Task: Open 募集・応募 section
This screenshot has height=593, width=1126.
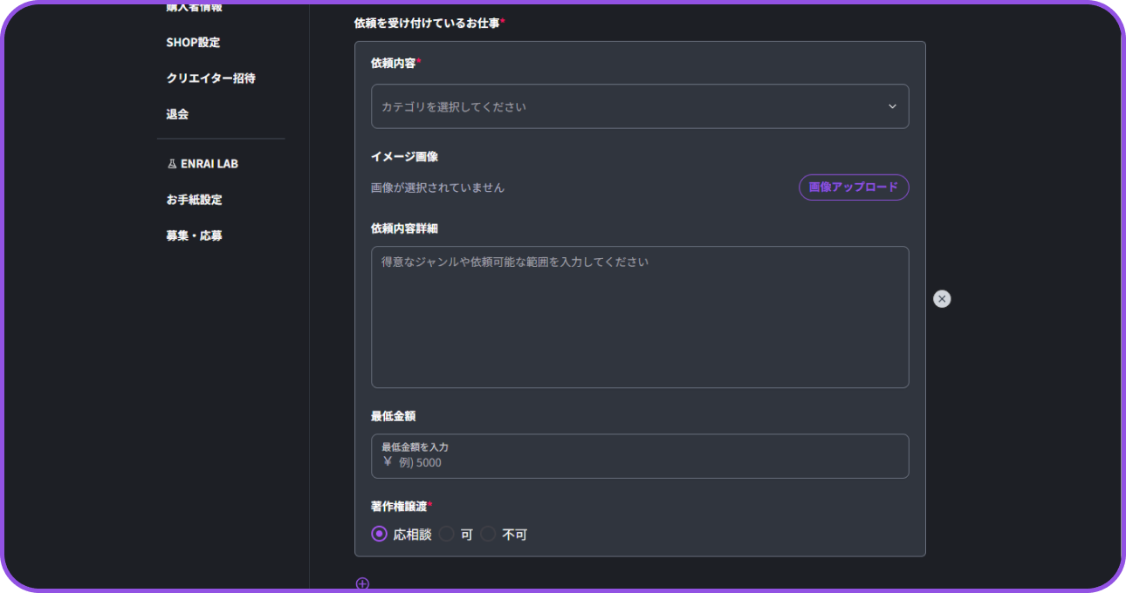Action: pyautogui.click(x=194, y=235)
